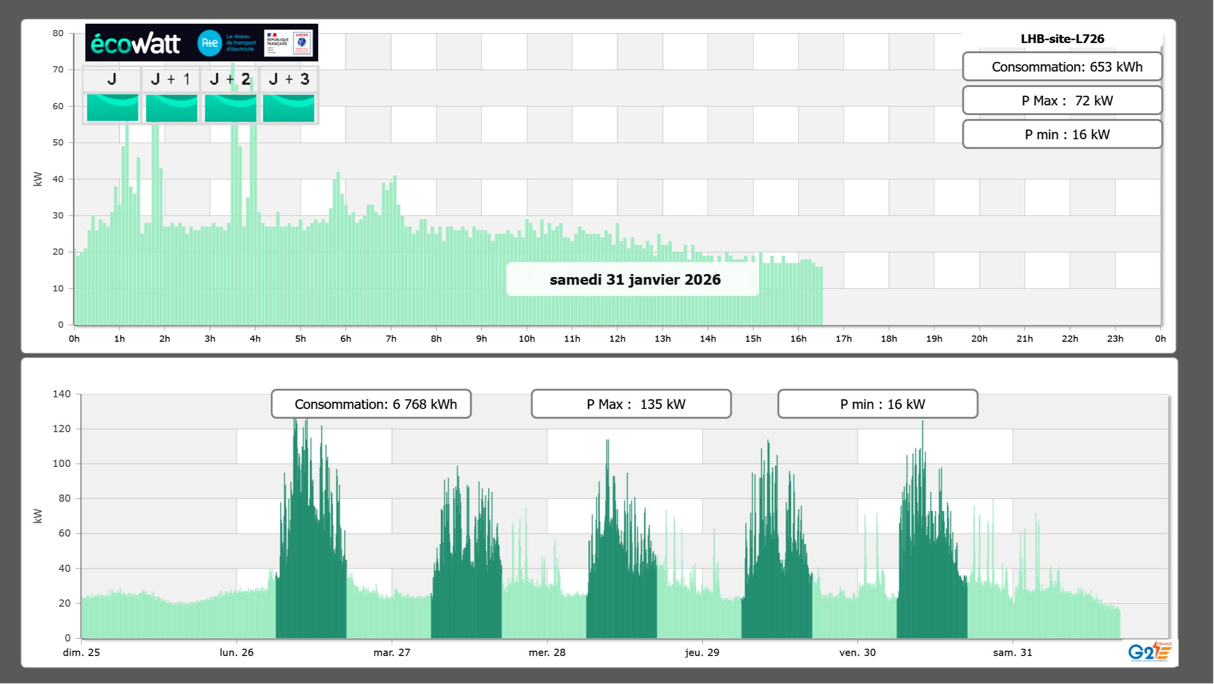
Task: Click the P Max : 72 kW box
Action: [x=1062, y=101]
